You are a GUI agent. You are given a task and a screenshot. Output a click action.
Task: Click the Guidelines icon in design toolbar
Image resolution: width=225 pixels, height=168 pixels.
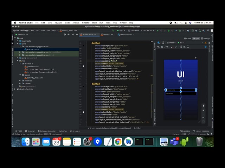(188, 47)
